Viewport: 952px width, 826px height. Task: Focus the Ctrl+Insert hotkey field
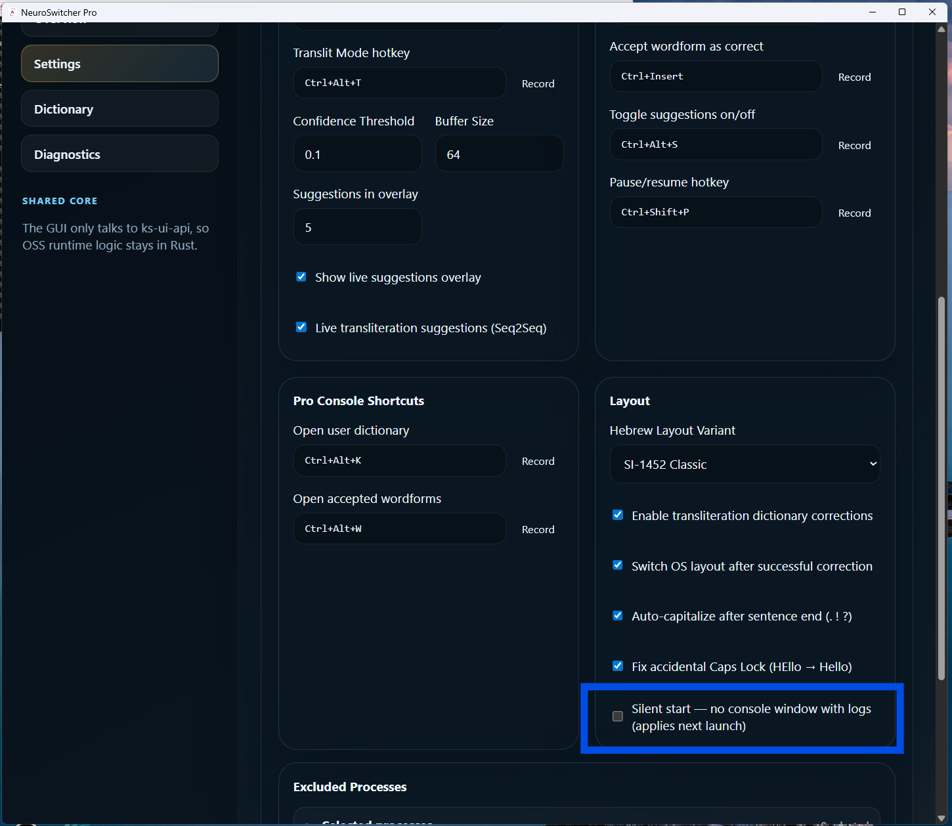pos(716,76)
